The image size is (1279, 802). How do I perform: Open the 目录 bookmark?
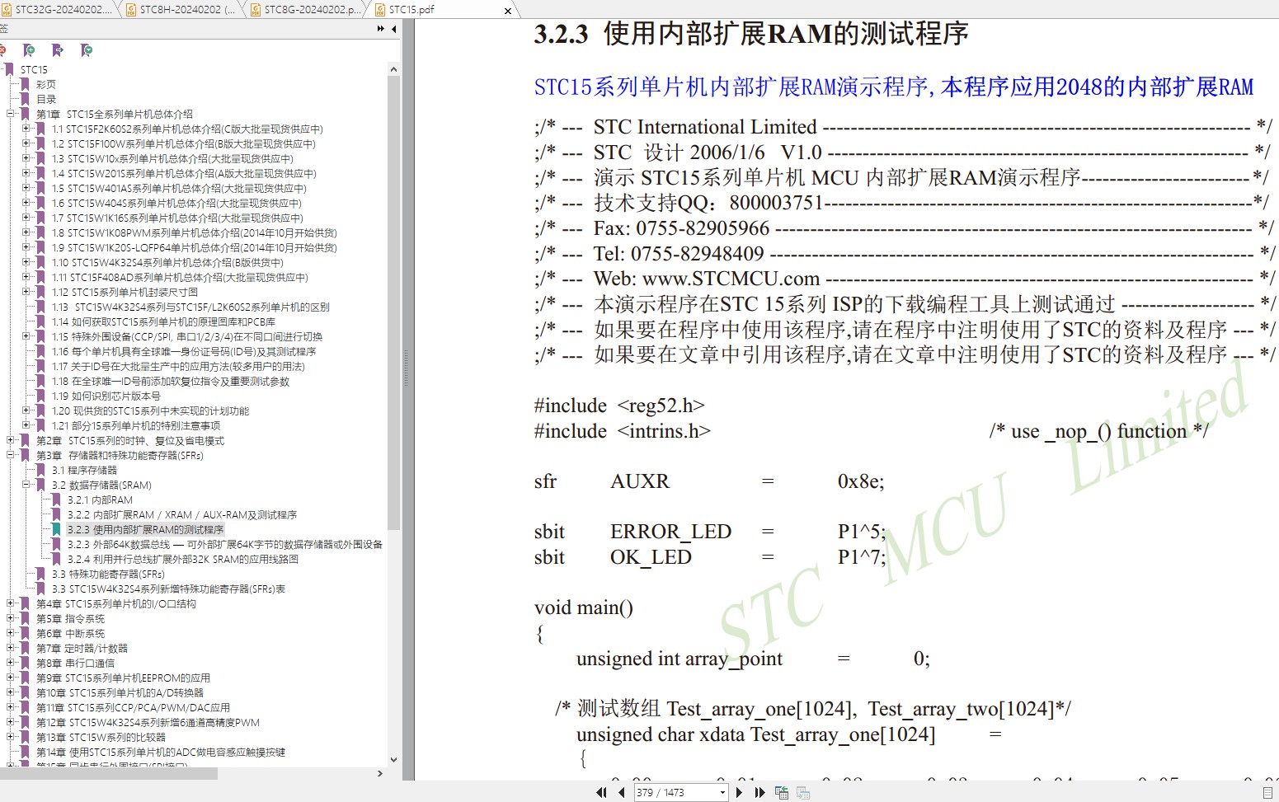[46, 99]
